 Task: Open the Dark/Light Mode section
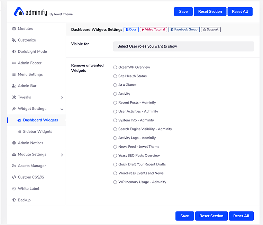coord(37,52)
